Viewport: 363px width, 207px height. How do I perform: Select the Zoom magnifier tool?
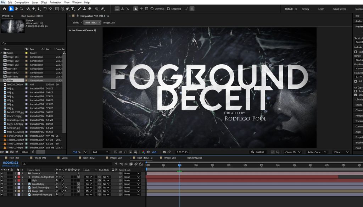pos(22,9)
